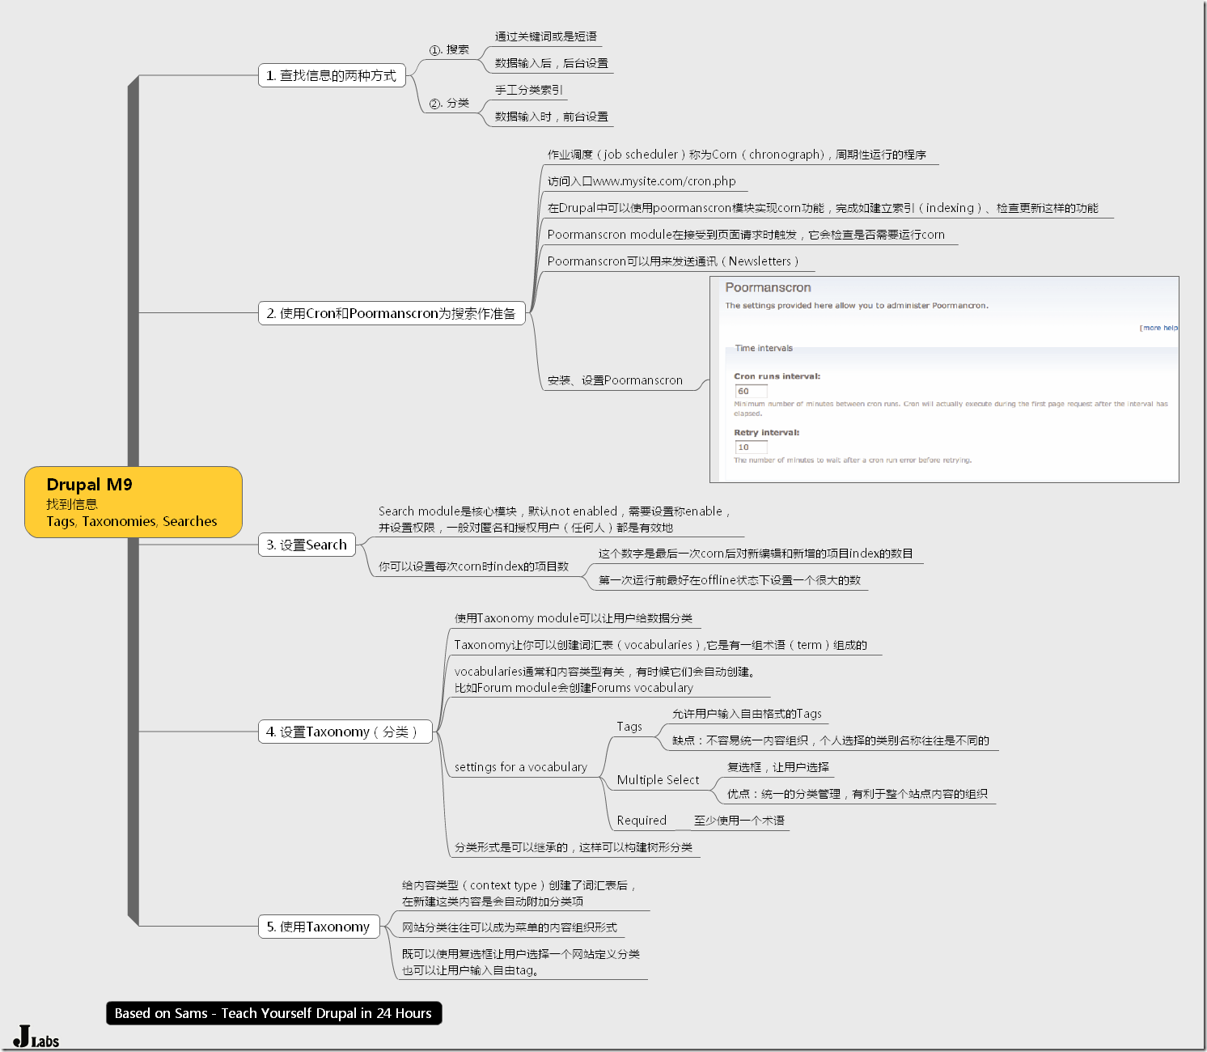Click the '手工分类索引' leaf
1207x1052 pixels.
click(529, 90)
